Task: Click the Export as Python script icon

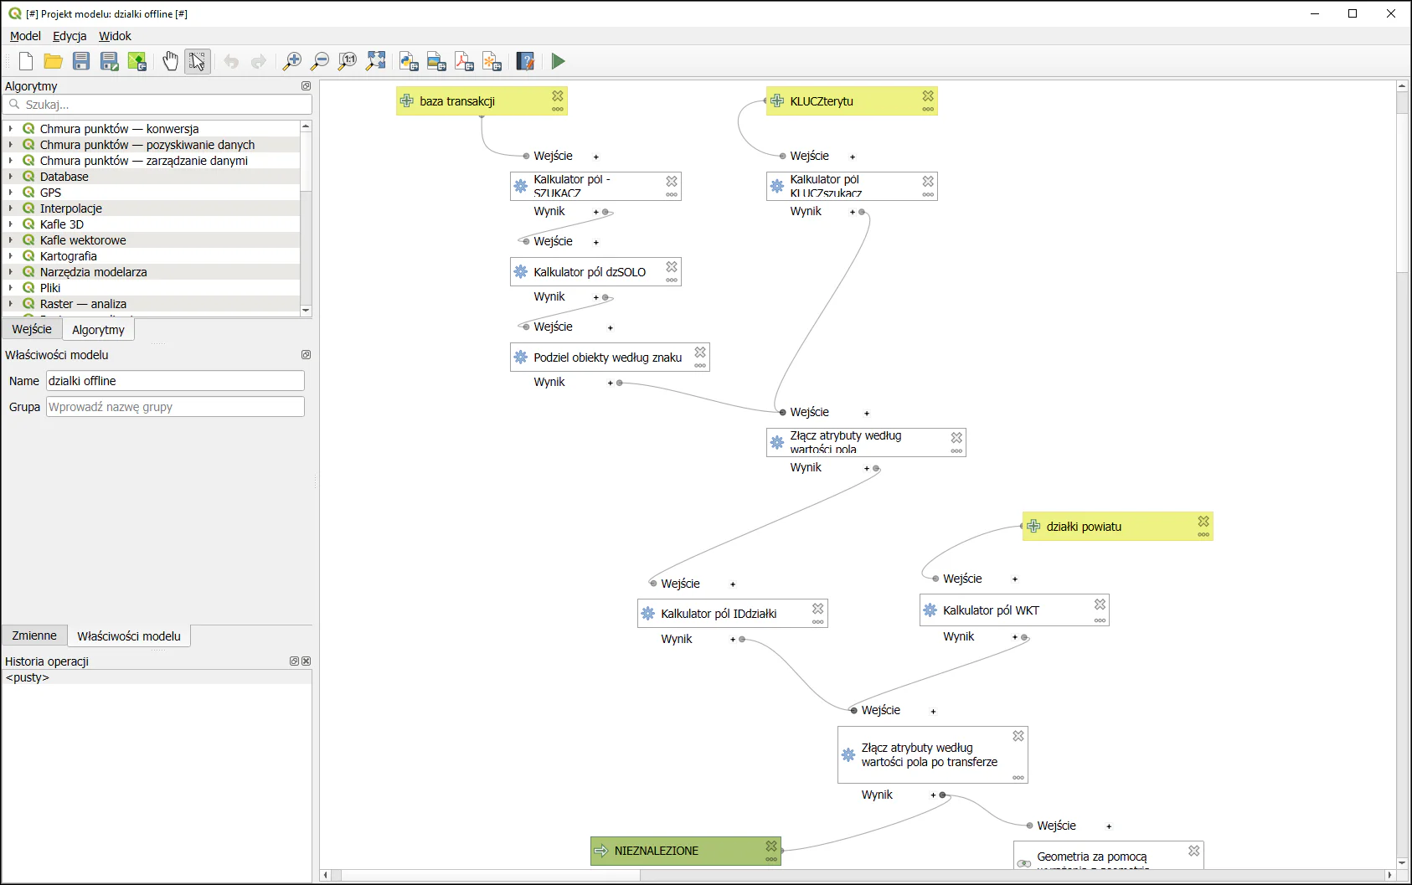Action: pos(409,61)
